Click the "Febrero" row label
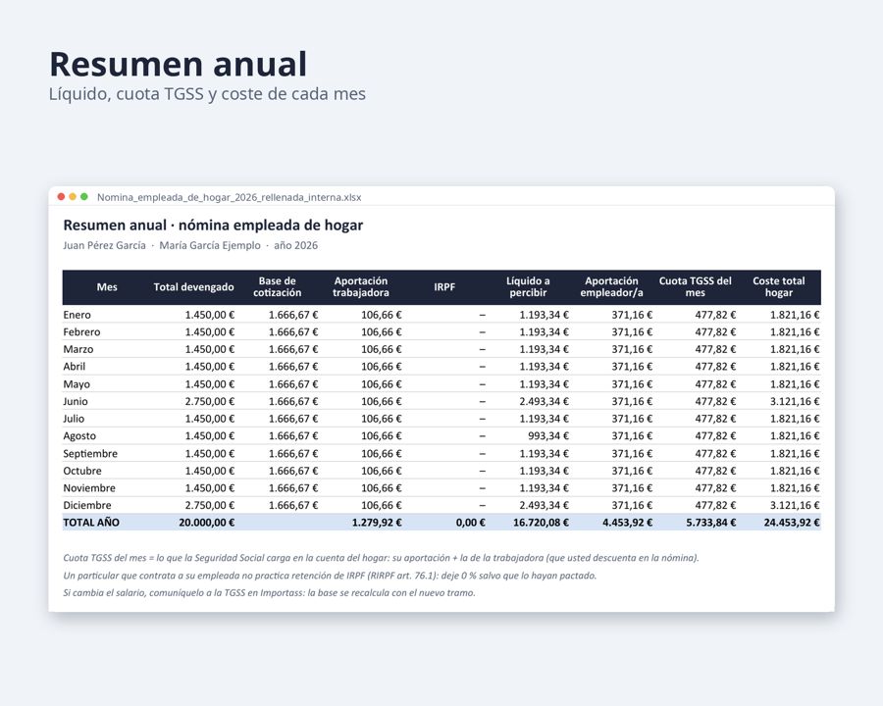The image size is (883, 706). [81, 332]
